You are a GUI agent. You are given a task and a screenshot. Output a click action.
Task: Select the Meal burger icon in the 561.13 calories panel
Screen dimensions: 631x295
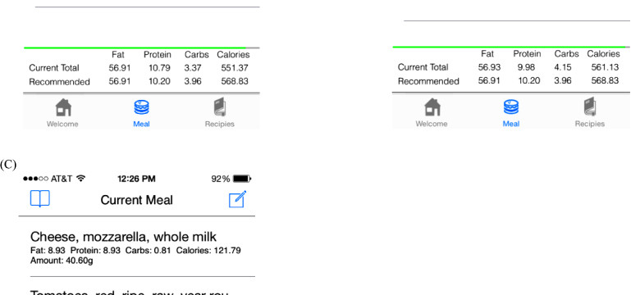point(511,107)
